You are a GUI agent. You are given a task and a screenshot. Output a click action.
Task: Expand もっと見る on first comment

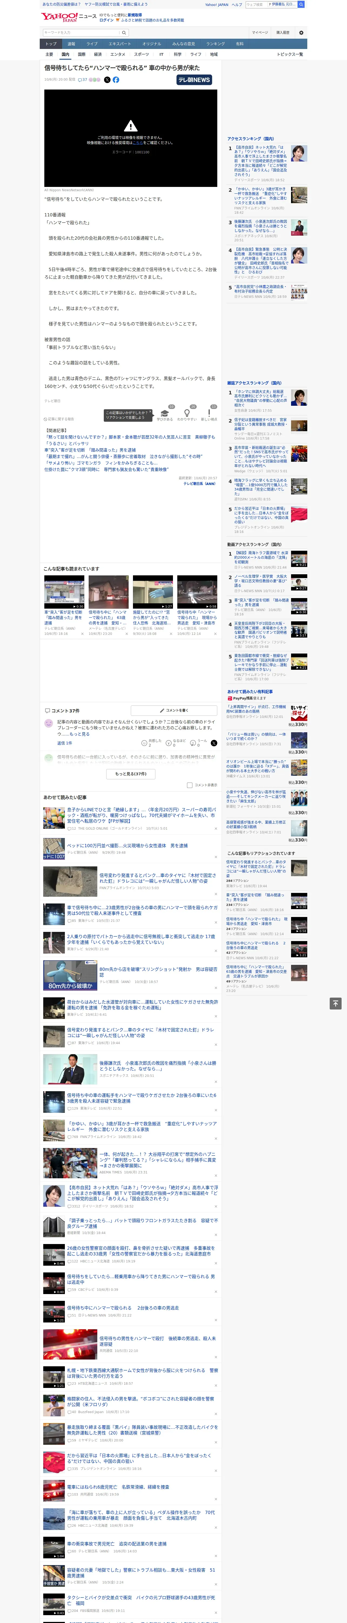click(x=79, y=734)
